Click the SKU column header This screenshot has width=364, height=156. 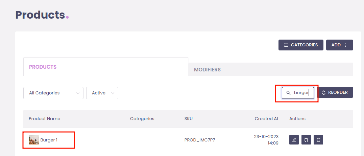click(x=188, y=119)
